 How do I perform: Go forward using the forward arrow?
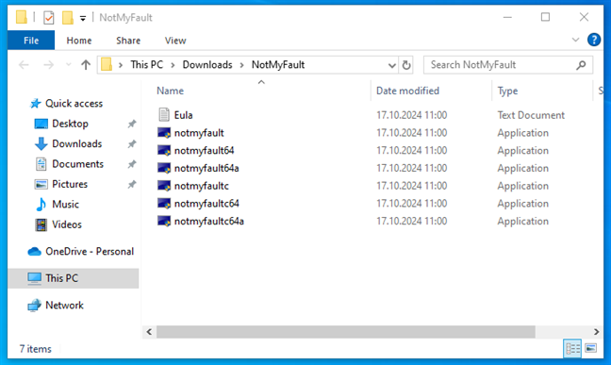(x=48, y=65)
